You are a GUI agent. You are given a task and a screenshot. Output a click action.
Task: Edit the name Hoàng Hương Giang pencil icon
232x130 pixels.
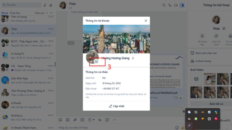[133, 58]
